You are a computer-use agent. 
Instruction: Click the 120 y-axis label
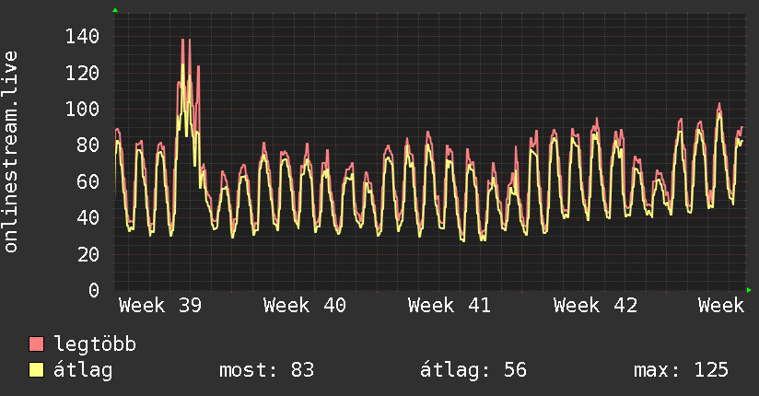pyautogui.click(x=82, y=73)
